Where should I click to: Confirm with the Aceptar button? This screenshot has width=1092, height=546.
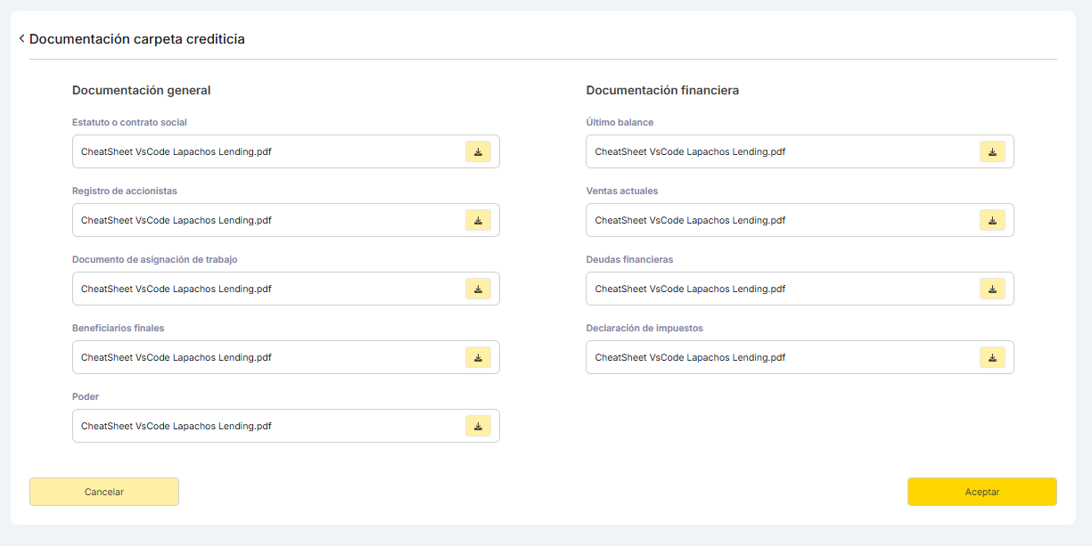click(x=981, y=492)
